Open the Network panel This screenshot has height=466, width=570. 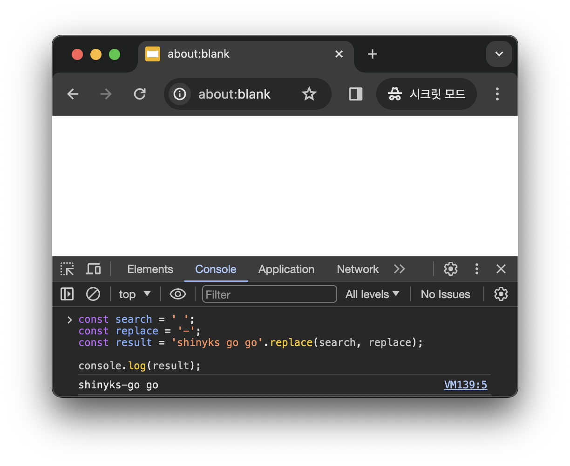point(358,269)
